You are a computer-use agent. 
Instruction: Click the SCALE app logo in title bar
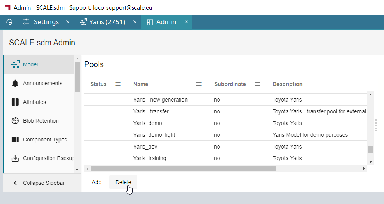click(8, 7)
